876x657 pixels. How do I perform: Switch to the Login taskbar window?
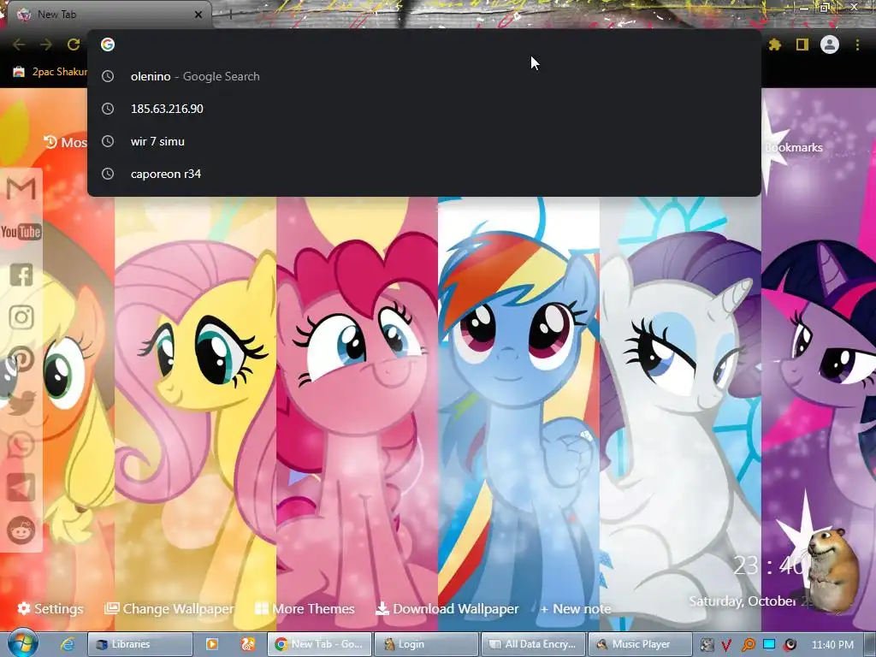click(426, 644)
